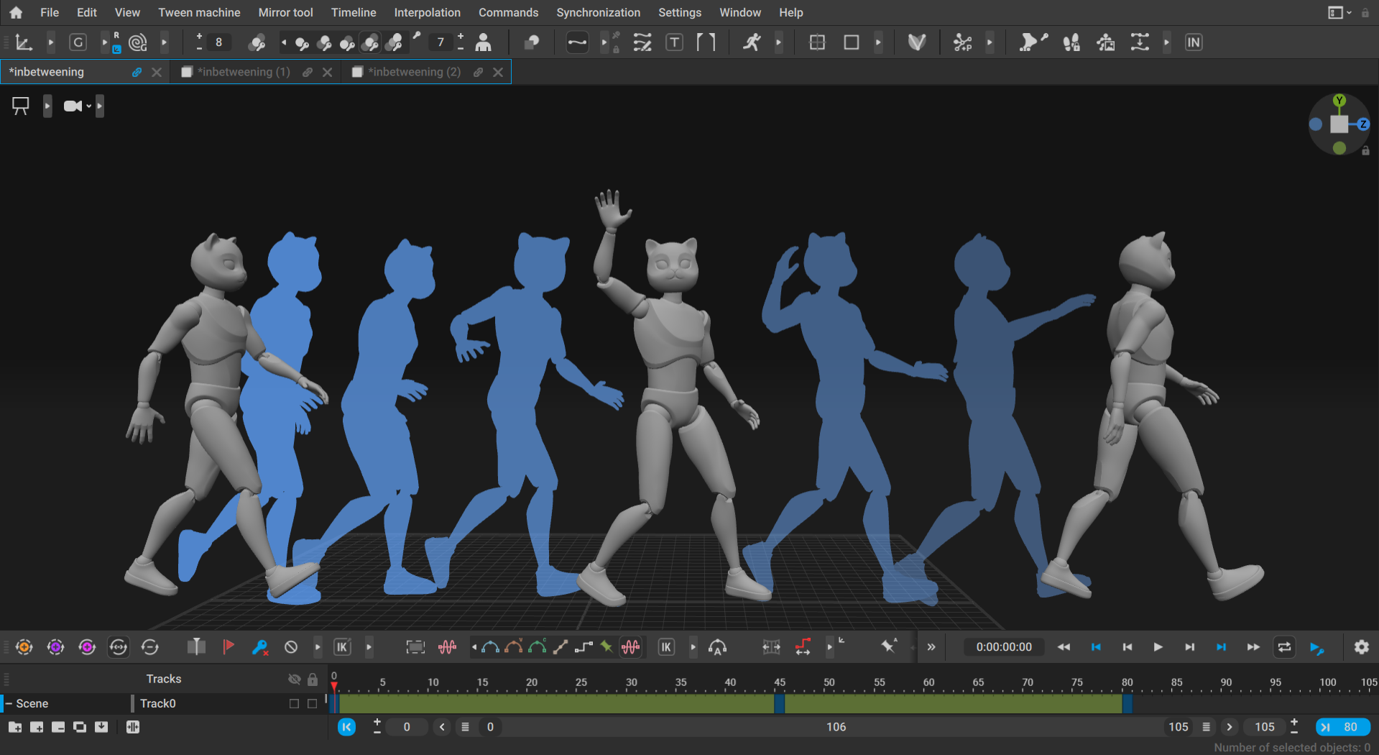Click the blue key delete icon
Screen dimensions: 1379x755
259,647
